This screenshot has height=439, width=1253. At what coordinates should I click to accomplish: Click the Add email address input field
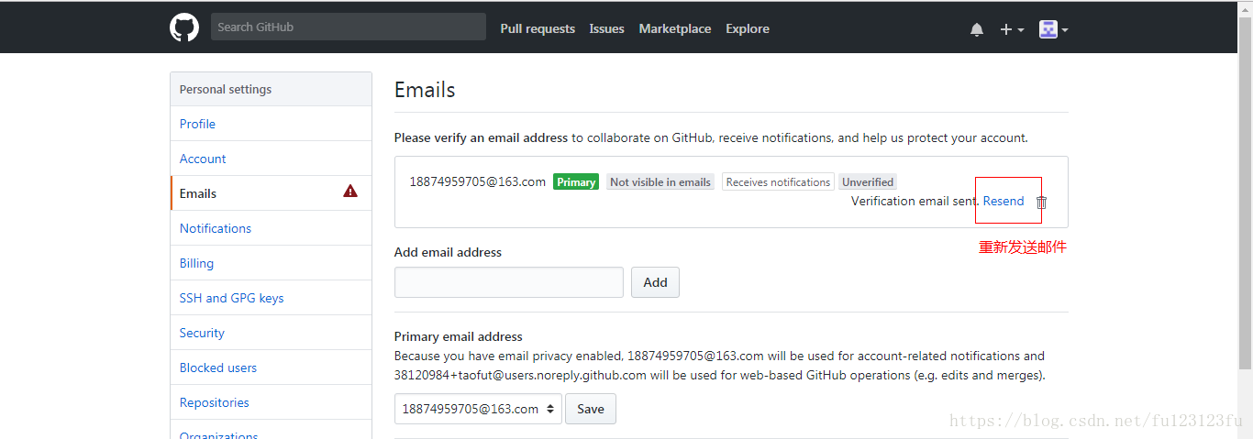[x=509, y=282]
